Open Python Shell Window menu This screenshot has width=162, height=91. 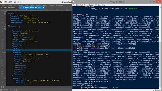[98, 5]
